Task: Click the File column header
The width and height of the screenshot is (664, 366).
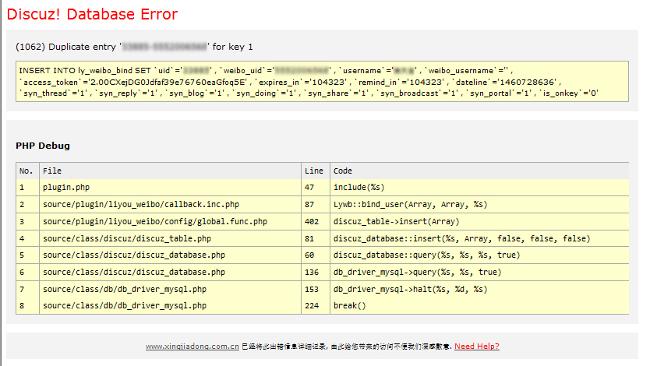Action: (170, 171)
